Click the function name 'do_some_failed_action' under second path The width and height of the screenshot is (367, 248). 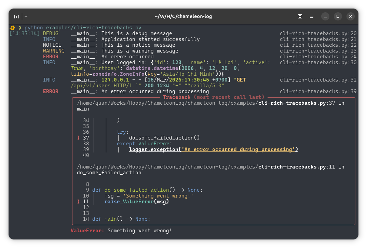click(x=109, y=173)
